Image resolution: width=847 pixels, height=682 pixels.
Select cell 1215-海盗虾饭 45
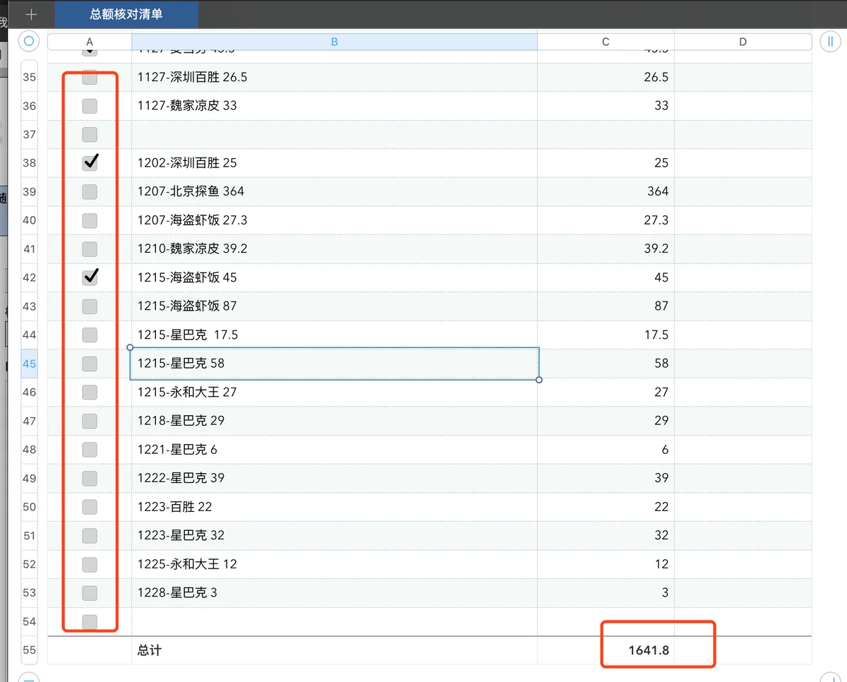point(335,277)
